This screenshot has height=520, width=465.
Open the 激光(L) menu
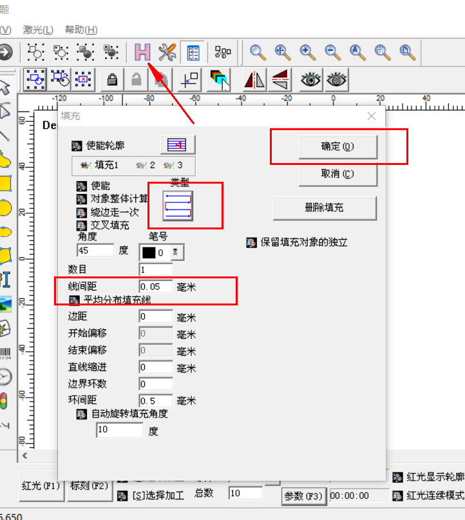[x=38, y=30]
